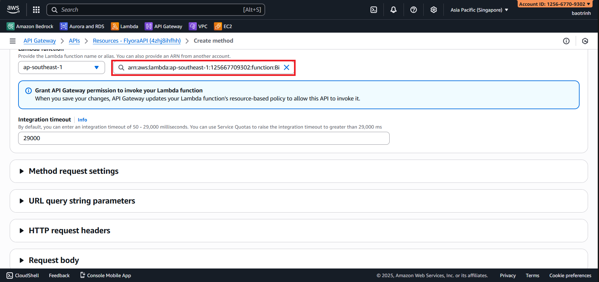
Task: Open Amazon Bedrock from the favorites bar
Action: click(30, 26)
